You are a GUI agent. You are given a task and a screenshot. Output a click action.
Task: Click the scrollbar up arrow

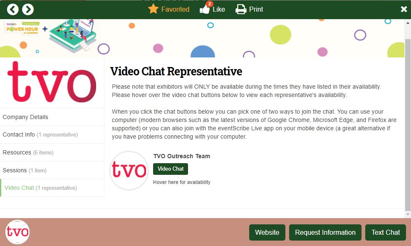[x=408, y=23]
